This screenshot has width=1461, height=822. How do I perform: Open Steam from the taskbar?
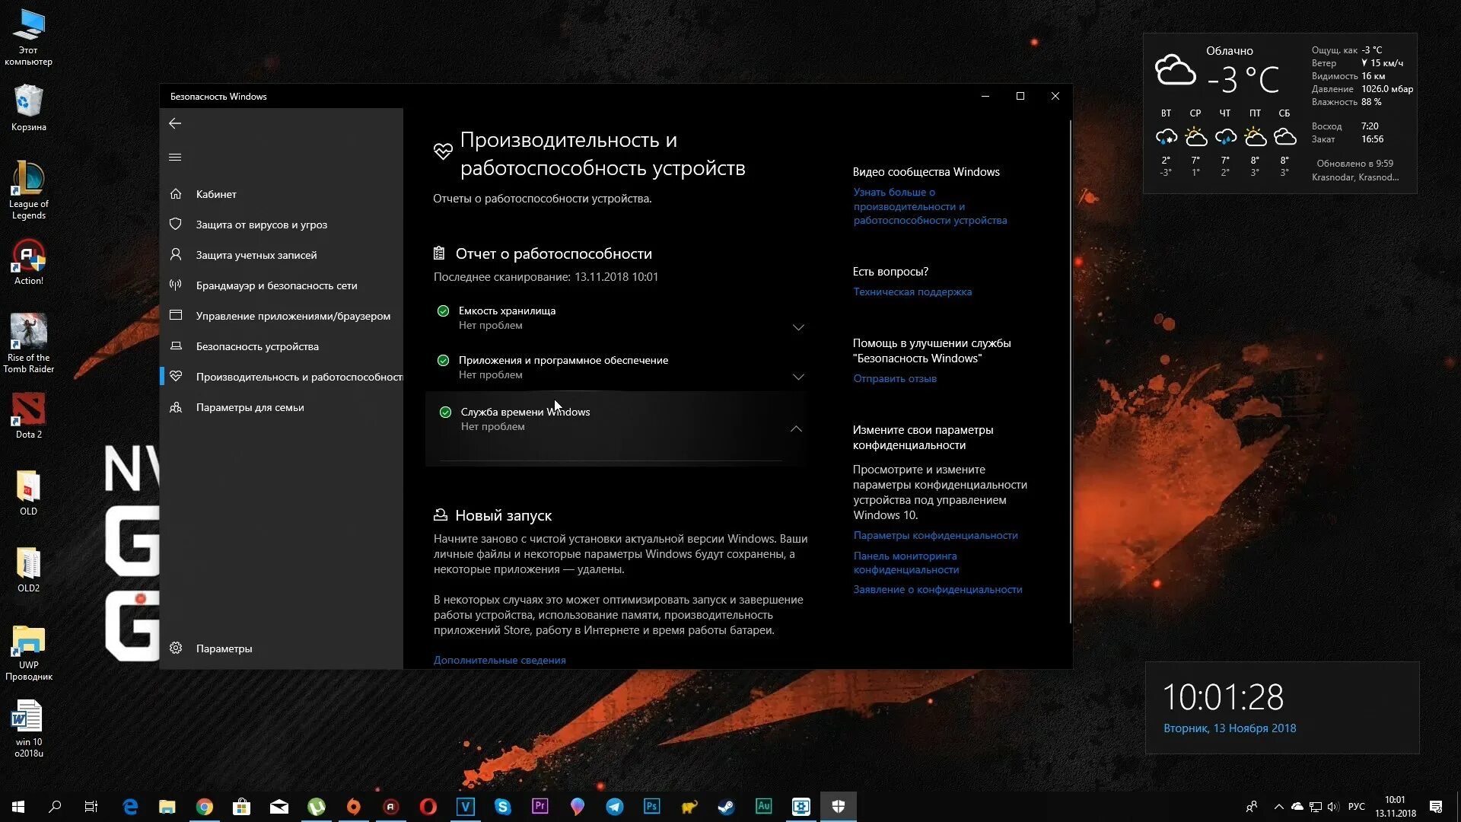coord(726,807)
